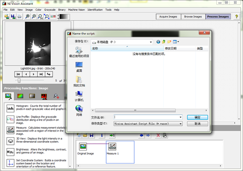
Task: Select the Histogram function icon
Action: (11, 108)
